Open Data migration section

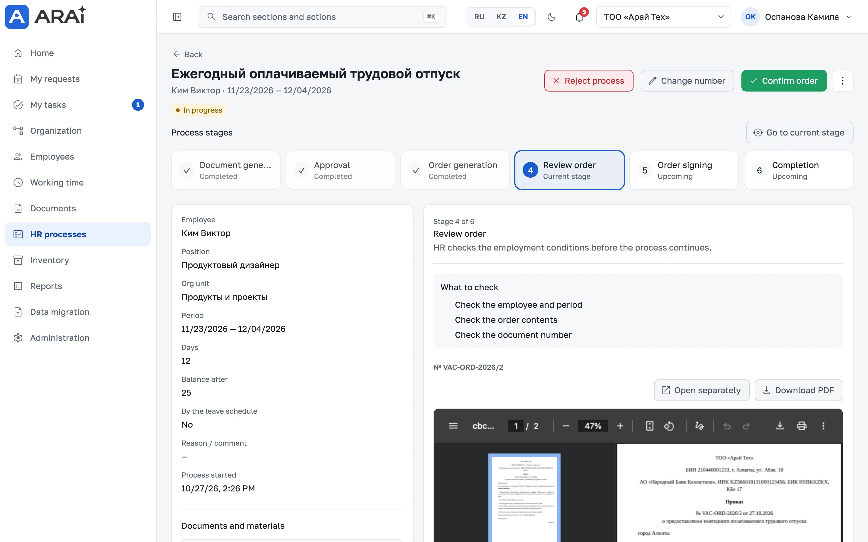pyautogui.click(x=78, y=312)
